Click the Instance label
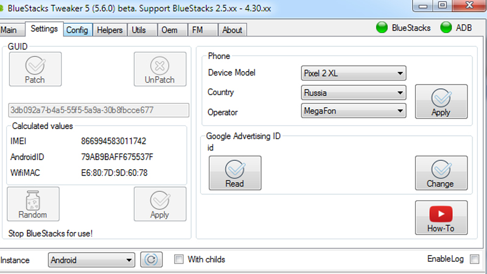Screen dimensions: 487x274 coord(15,260)
